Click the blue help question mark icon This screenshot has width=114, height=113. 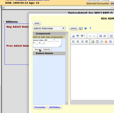click(x=85, y=28)
